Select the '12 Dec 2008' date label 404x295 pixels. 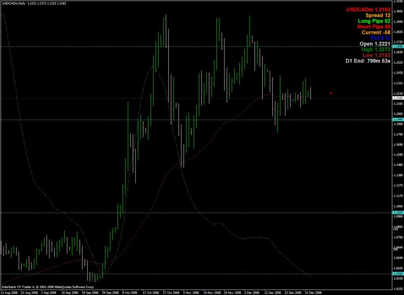[x=273, y=293]
